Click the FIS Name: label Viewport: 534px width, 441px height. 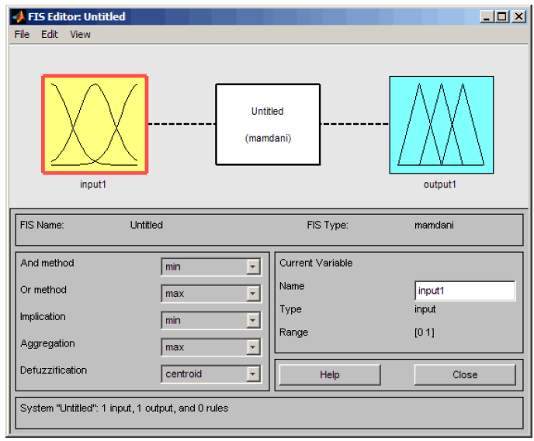tap(42, 225)
